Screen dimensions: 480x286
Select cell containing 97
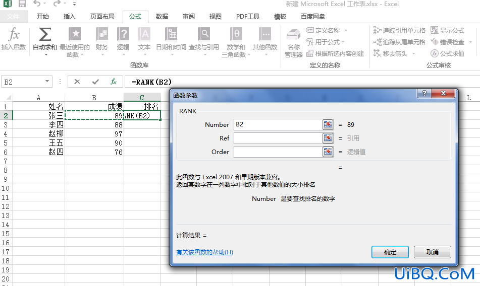tap(94, 134)
